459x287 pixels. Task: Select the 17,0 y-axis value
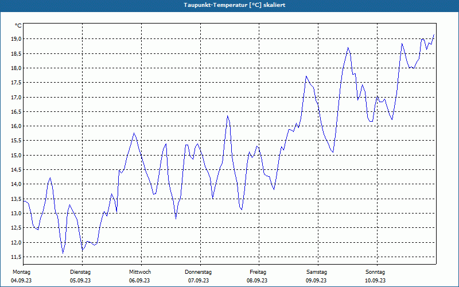click(x=16, y=97)
